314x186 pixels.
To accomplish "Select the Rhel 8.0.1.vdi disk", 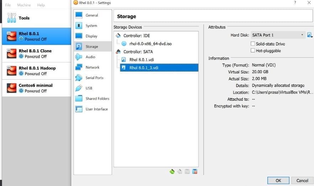I will click(142, 60).
